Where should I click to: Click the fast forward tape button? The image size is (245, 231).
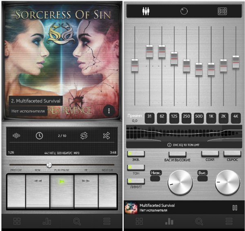[x=86, y=191]
